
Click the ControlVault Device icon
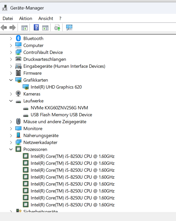click(x=18, y=52)
